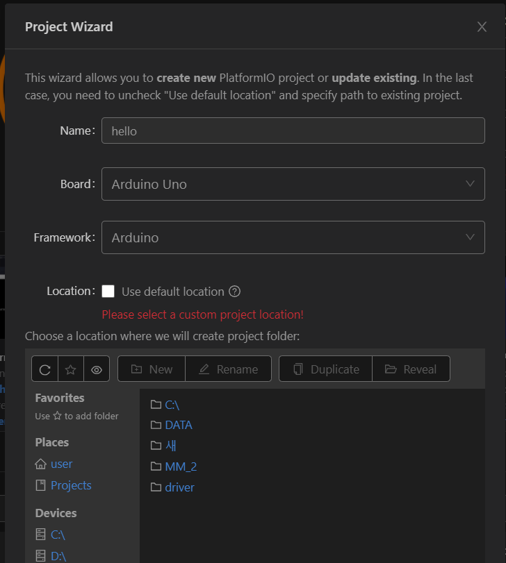Image resolution: width=506 pixels, height=563 pixels.
Task: Click the Favorites heading
Action: (60, 398)
